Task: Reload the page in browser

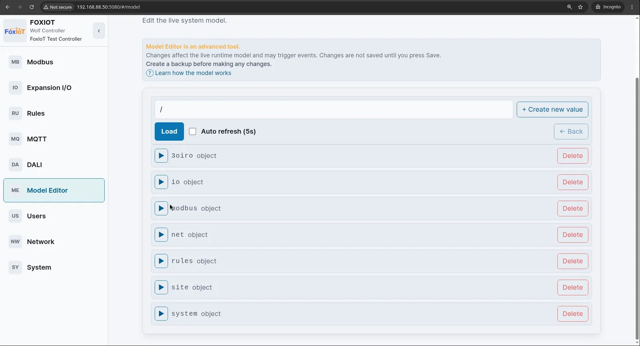Action: coord(32,7)
